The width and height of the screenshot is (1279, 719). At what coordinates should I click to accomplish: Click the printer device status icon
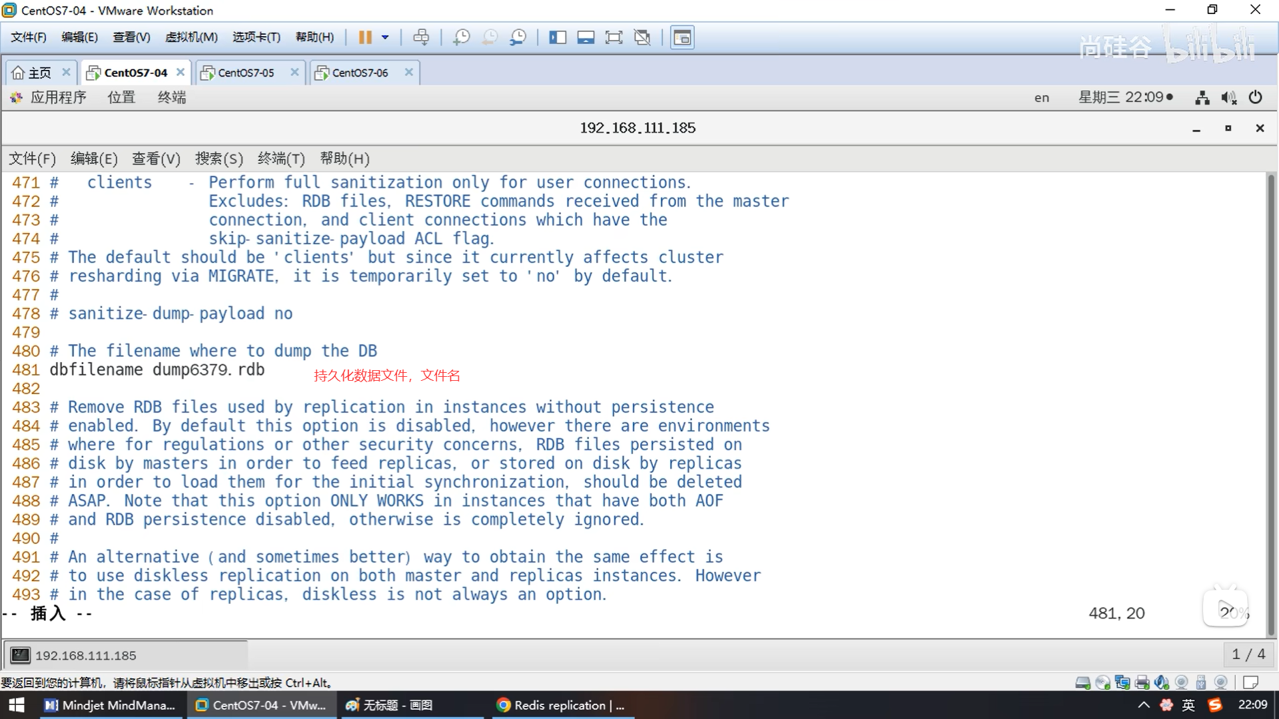click(1142, 682)
